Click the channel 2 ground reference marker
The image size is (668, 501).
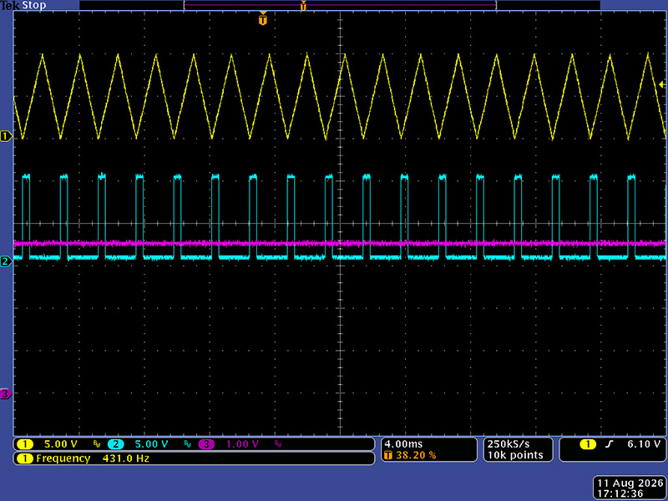click(6, 261)
